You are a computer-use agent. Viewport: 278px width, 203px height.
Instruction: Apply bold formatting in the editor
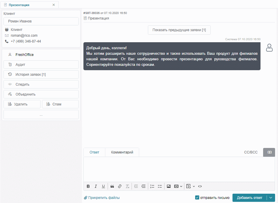pos(88,186)
